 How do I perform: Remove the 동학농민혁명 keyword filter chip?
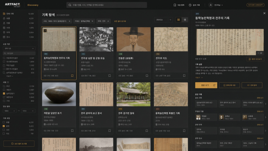click(92, 21)
